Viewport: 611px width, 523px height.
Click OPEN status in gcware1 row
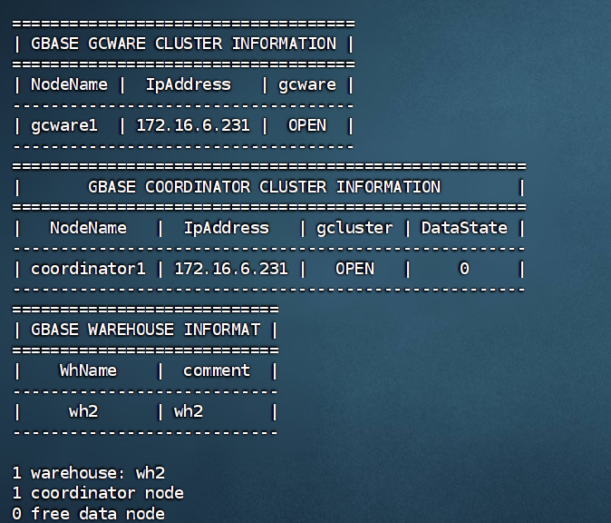pyautogui.click(x=307, y=125)
